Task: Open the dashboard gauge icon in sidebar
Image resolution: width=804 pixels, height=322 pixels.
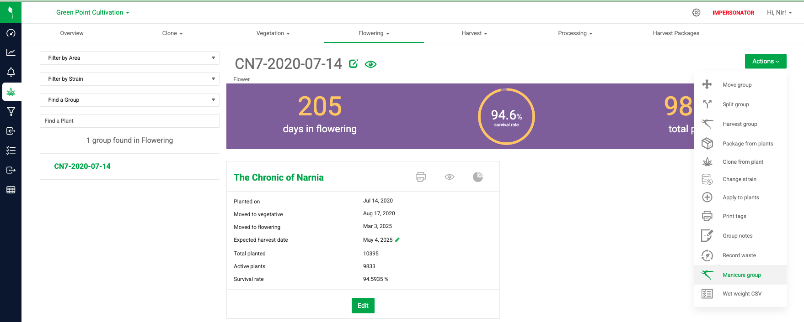Action: point(11,33)
